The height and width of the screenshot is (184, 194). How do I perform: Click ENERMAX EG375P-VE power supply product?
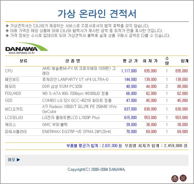tap(76, 132)
